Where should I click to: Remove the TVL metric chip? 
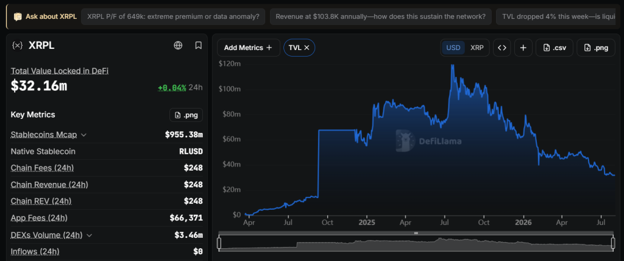(x=307, y=48)
